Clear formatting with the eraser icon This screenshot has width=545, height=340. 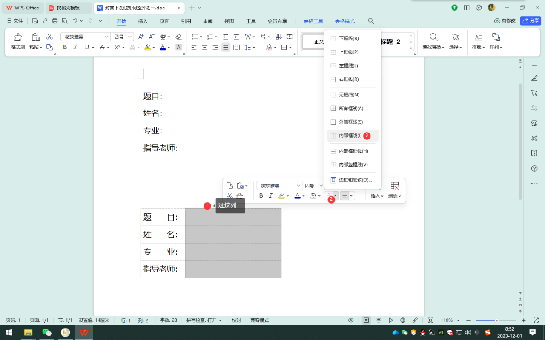click(x=178, y=37)
